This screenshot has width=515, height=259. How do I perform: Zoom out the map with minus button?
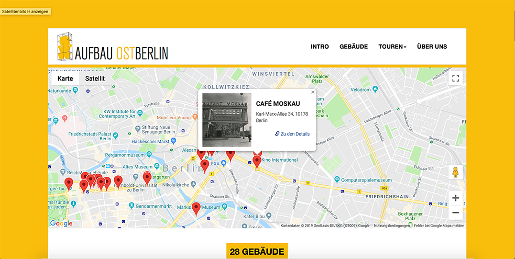(455, 212)
